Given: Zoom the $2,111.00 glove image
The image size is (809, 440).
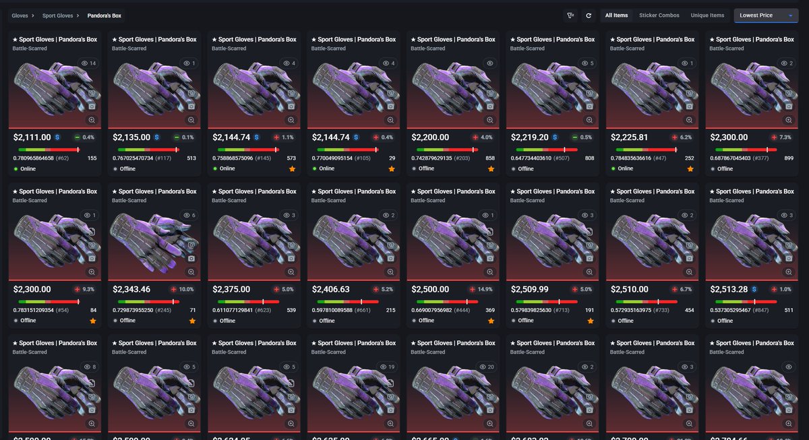Looking at the screenshot, I should tap(92, 119).
